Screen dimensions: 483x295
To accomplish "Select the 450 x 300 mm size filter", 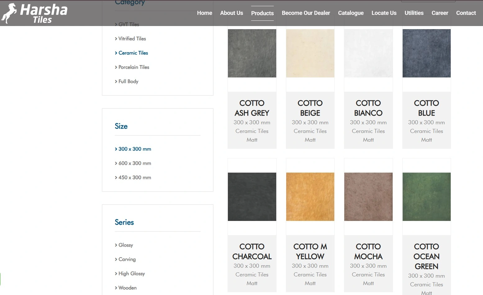I will click(133, 178).
